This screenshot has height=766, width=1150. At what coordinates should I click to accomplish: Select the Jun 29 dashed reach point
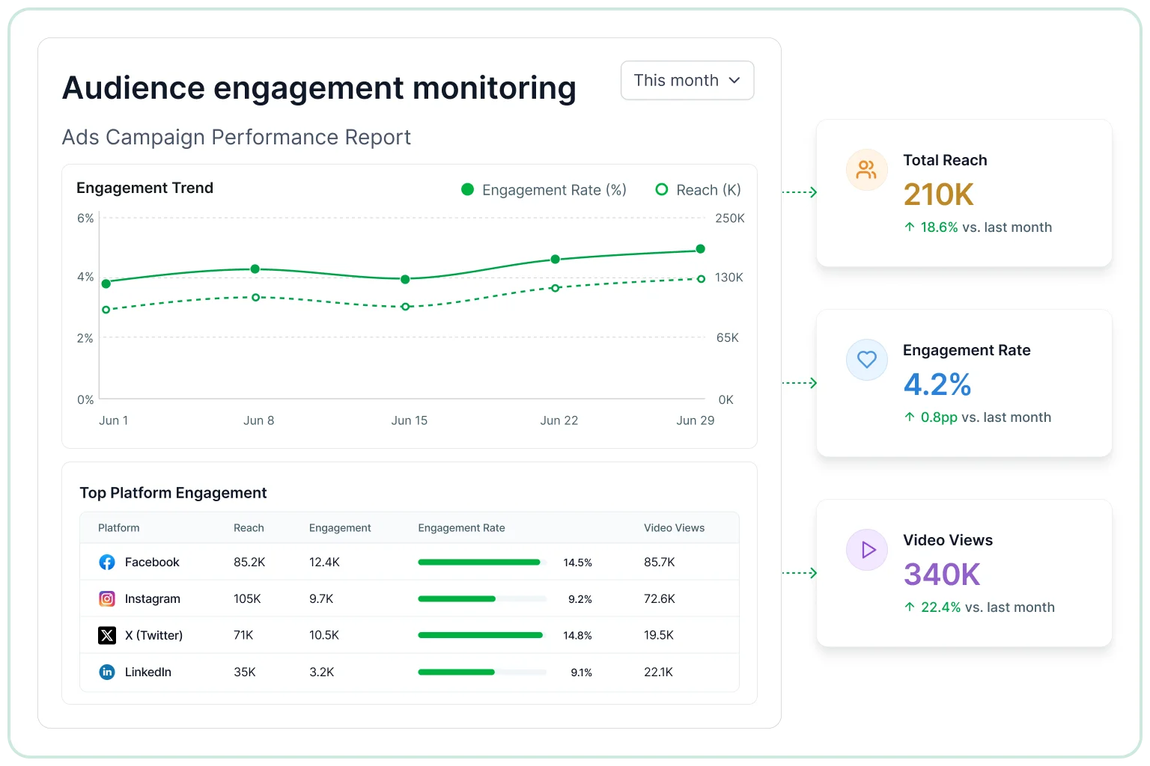tap(701, 279)
